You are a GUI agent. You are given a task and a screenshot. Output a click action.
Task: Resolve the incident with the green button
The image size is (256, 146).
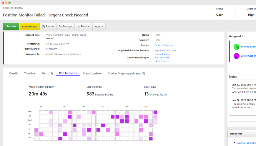click(11, 27)
